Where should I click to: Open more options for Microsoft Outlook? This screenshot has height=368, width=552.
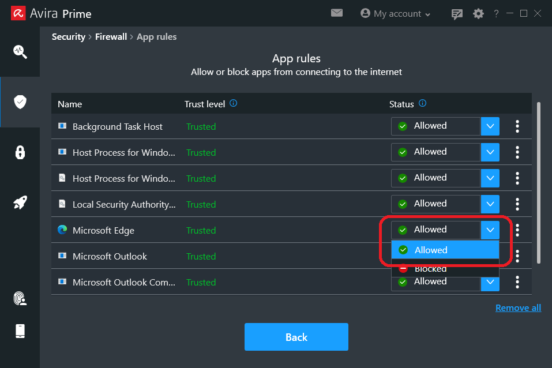517,256
